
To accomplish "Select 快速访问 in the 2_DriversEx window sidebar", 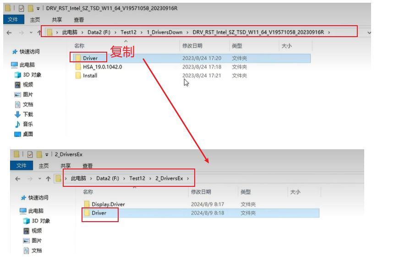I will 38,198.
